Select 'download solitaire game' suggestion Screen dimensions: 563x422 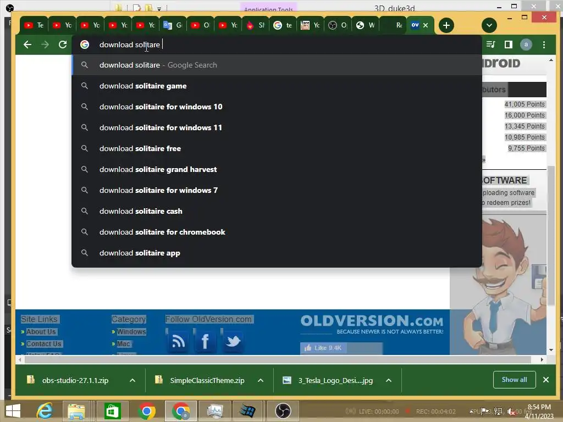click(277, 86)
